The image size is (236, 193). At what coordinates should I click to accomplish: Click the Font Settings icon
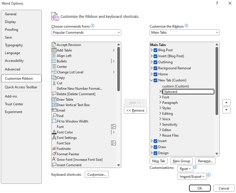click(54, 137)
